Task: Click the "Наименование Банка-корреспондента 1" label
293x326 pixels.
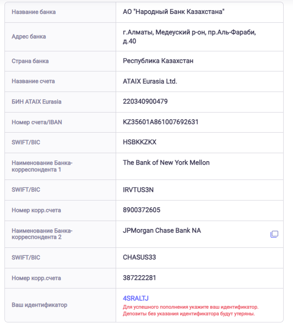Action: click(x=42, y=166)
